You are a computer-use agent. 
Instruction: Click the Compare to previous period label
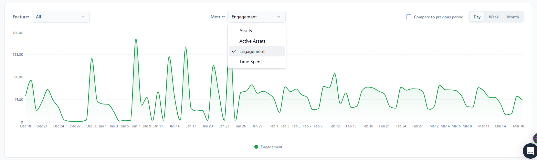[438, 17]
